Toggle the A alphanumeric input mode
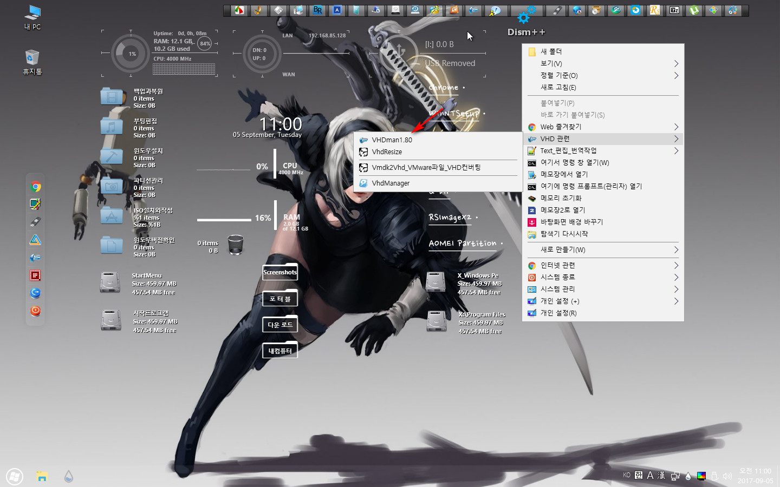This screenshot has height=487, width=780. (650, 475)
